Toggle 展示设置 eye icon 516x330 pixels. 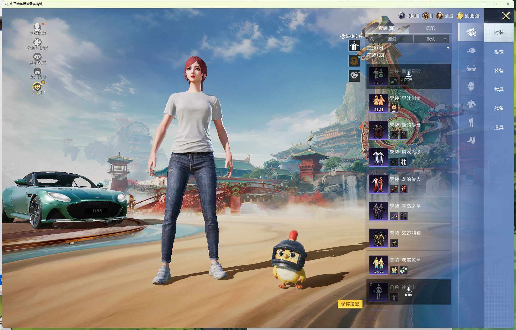tap(37, 57)
